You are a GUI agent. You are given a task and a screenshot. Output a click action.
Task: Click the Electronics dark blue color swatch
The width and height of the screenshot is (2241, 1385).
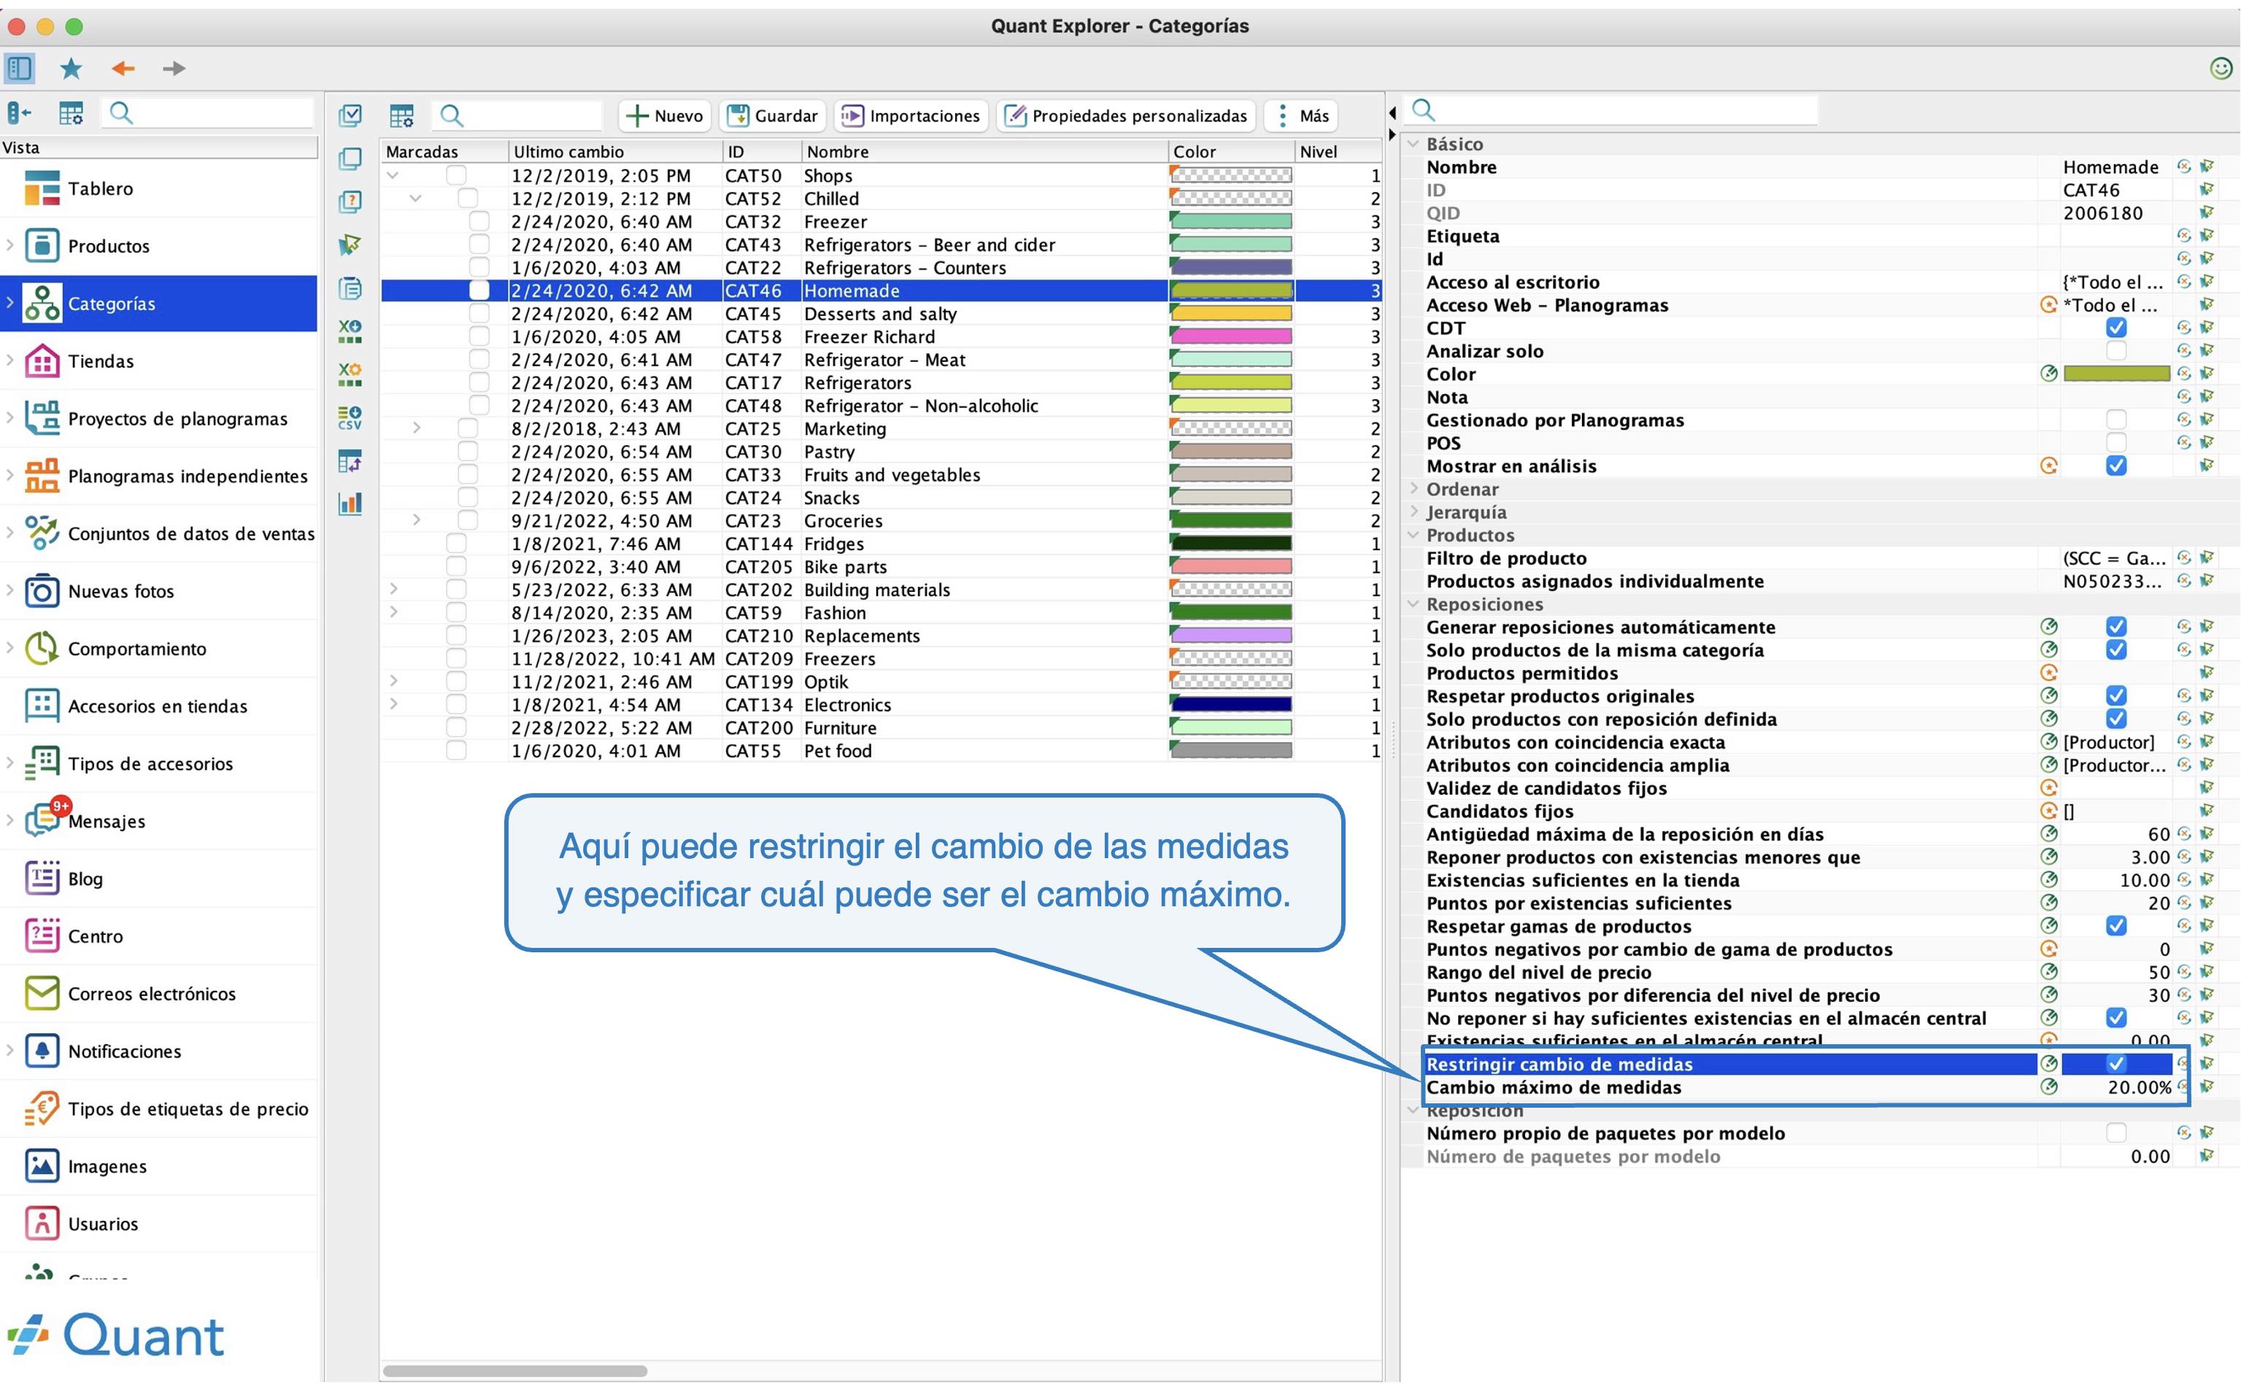pyautogui.click(x=1231, y=704)
